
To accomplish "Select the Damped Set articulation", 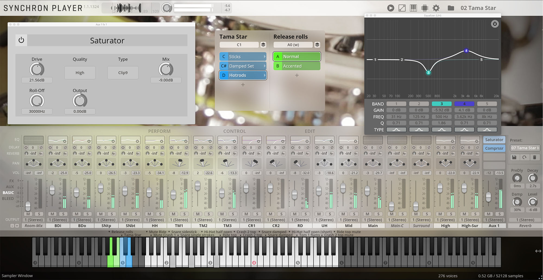I will (x=243, y=66).
